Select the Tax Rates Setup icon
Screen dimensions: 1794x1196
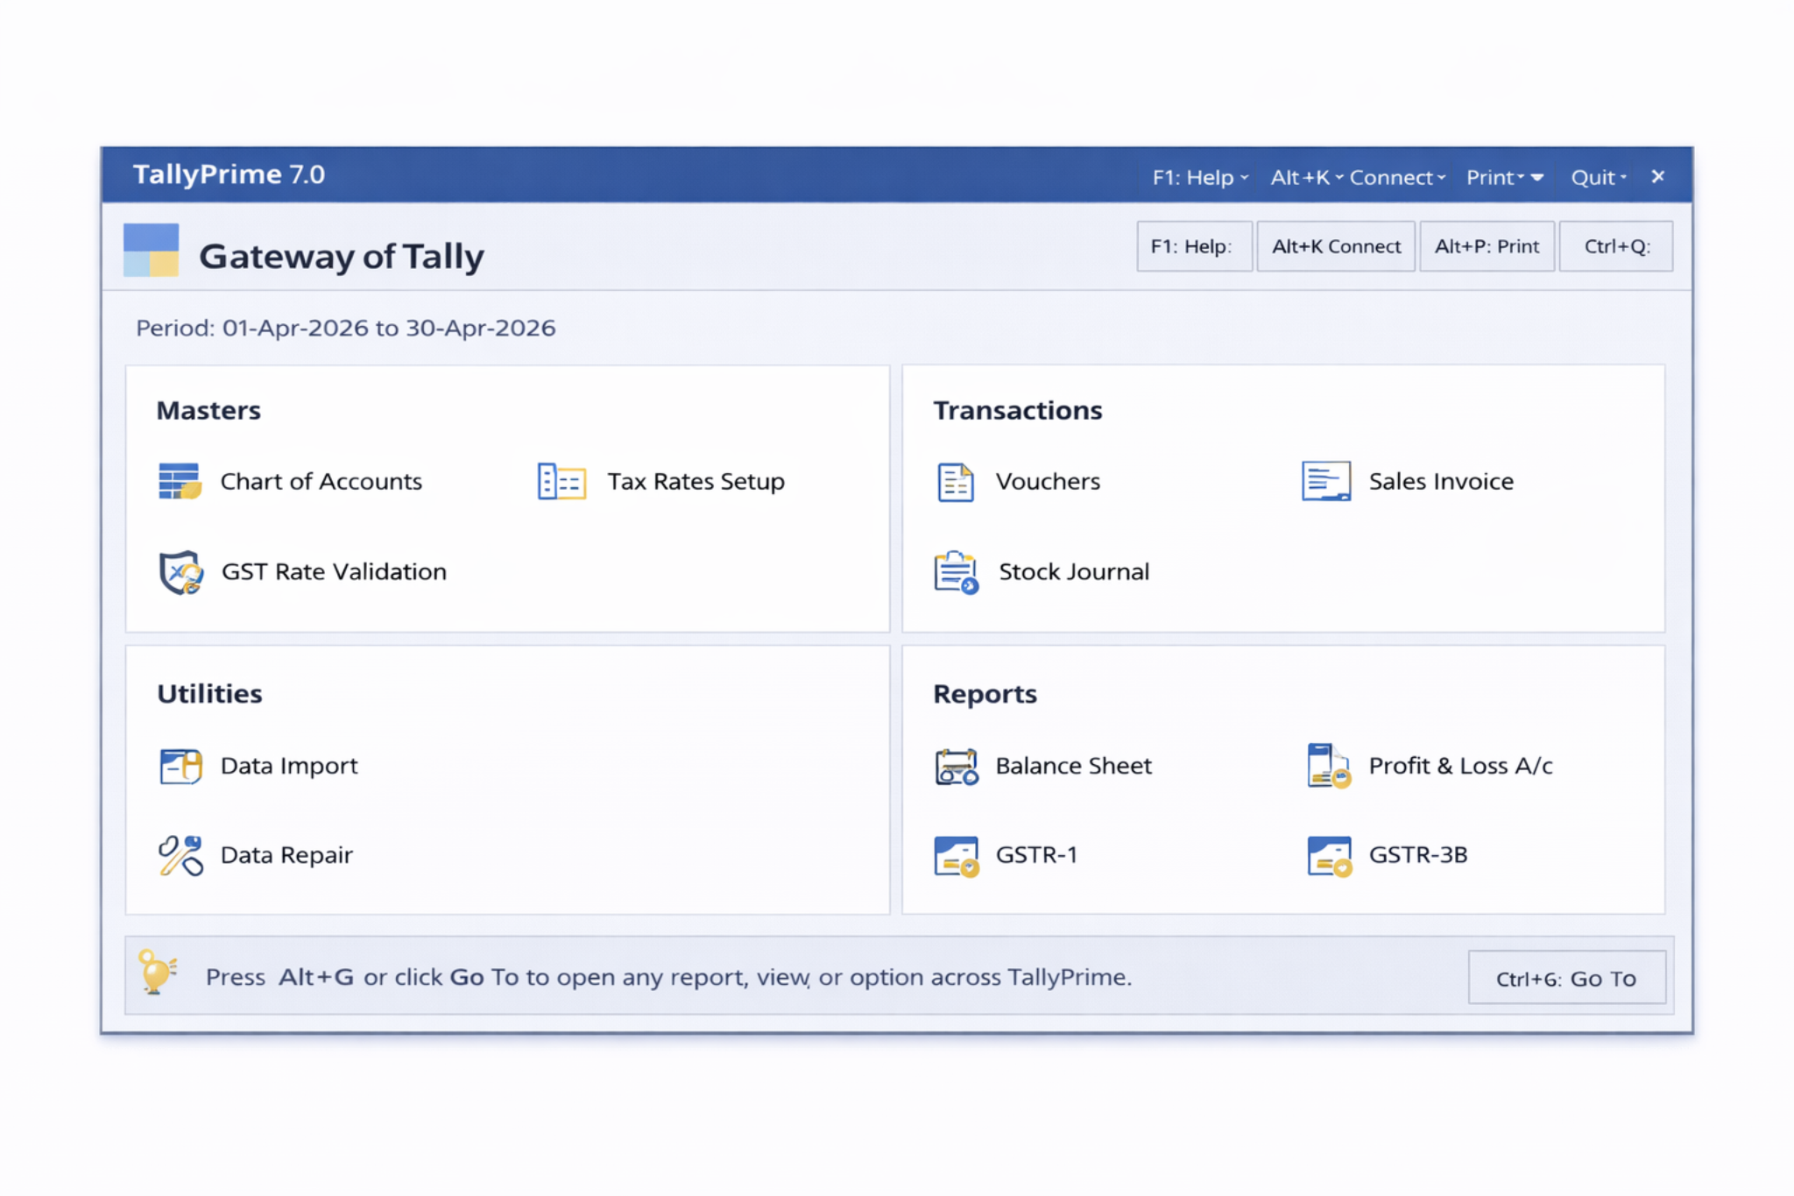[561, 481]
